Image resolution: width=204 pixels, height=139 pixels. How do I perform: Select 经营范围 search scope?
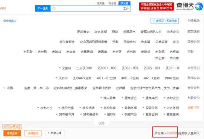coord(83,32)
